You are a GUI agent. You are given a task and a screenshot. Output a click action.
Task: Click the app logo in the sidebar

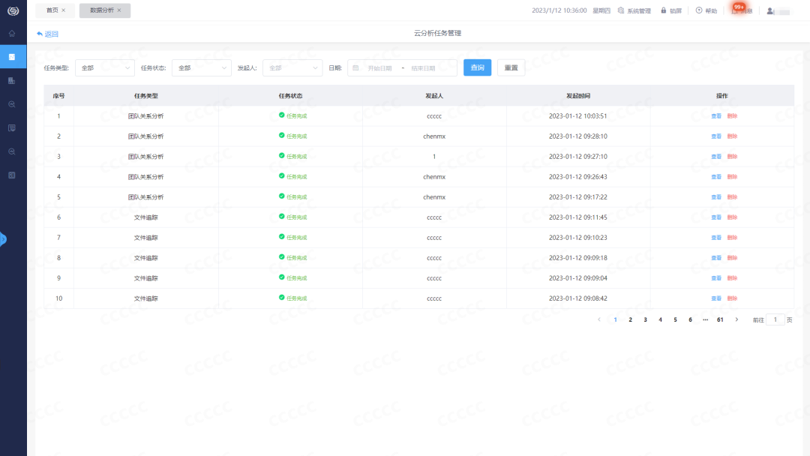coord(13,10)
